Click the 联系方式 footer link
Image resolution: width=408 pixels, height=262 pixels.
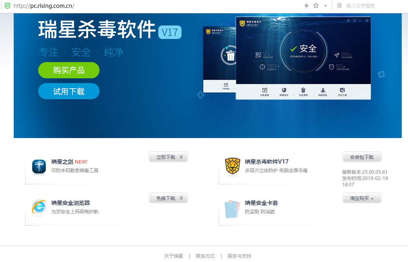205,256
